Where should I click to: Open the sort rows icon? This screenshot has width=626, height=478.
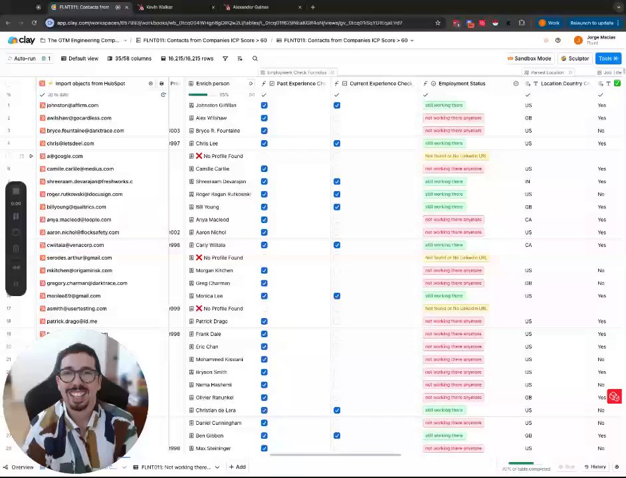[x=240, y=58]
